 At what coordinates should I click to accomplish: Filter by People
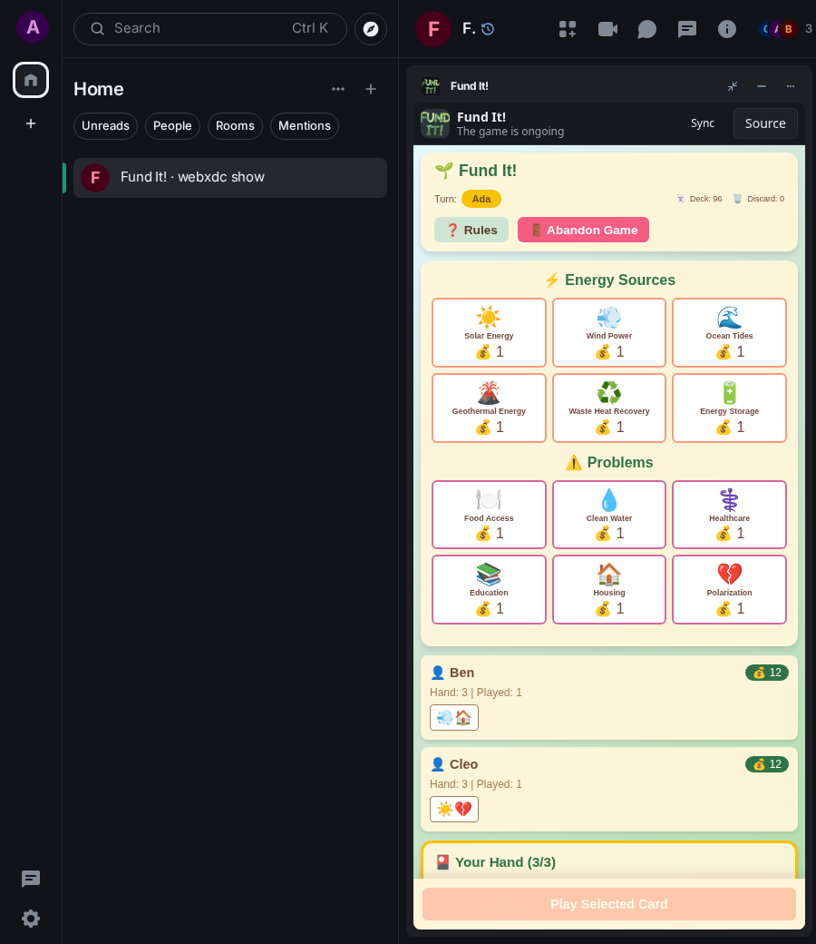(x=172, y=126)
